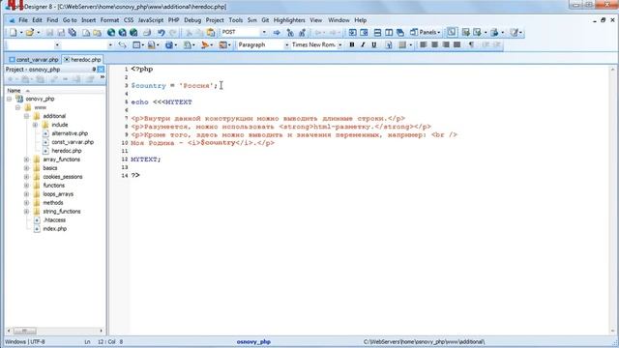Viewport: 619px width, 348px height.
Task: Click the project panel horizontal scrollbar thumb
Action: 24,331
